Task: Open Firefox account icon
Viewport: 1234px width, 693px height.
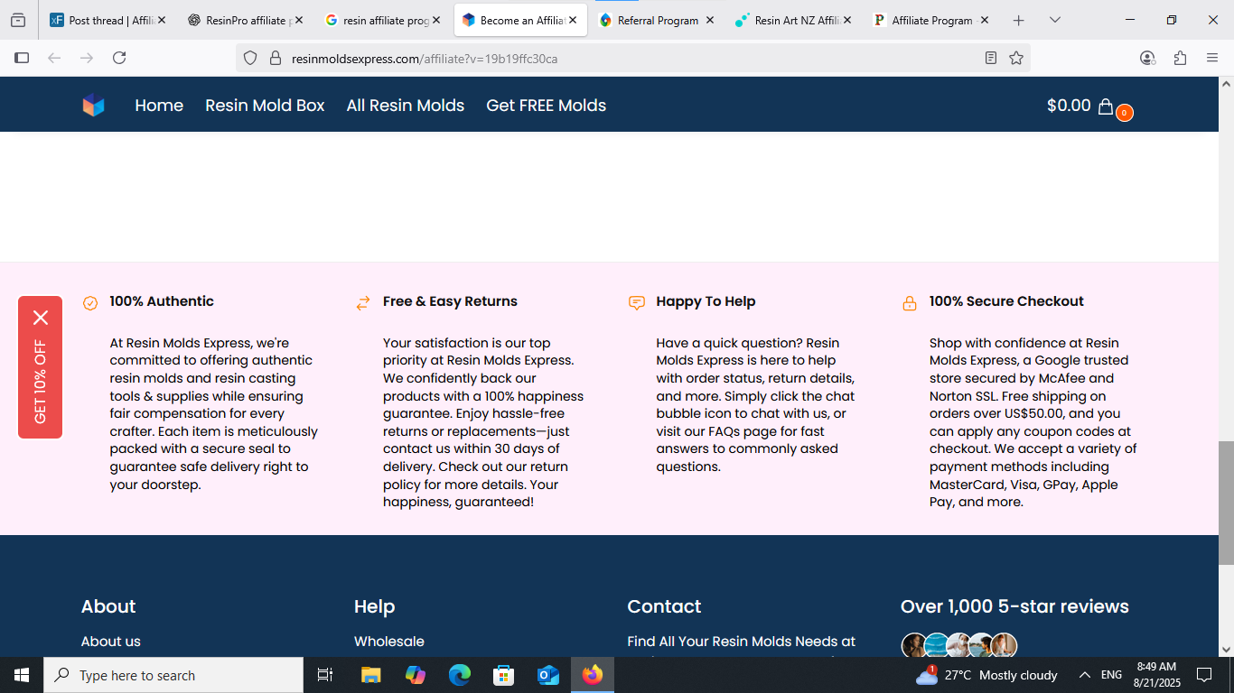Action: (x=1147, y=58)
